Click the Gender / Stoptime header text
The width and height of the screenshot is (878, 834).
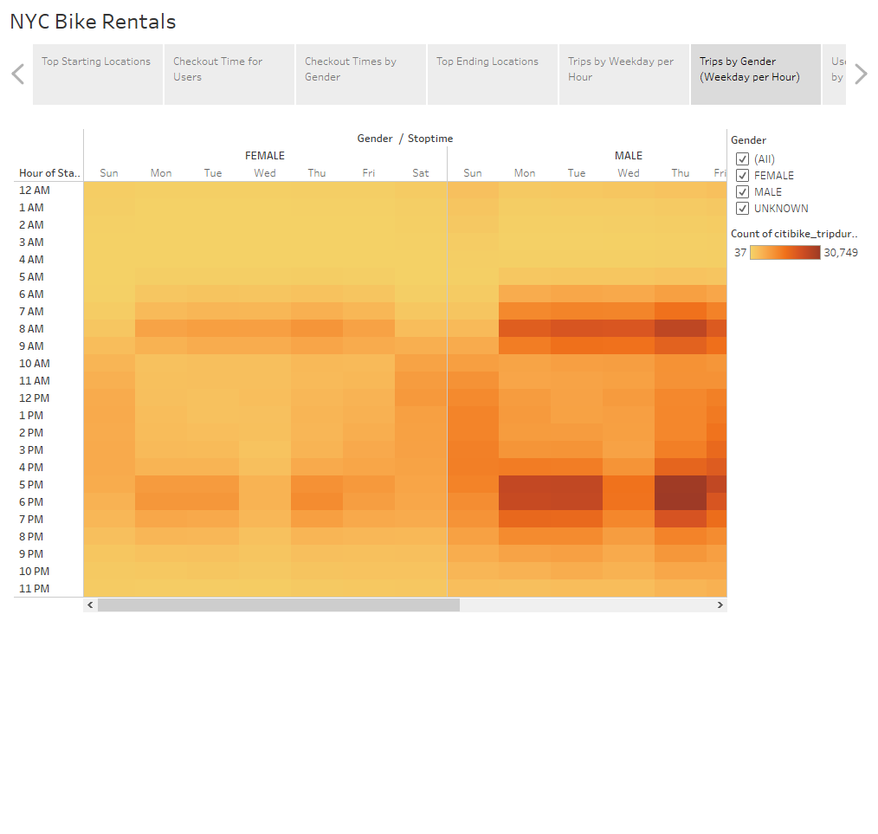[404, 139]
